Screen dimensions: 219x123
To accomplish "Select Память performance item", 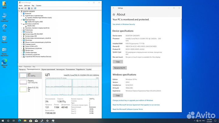I will click(30, 82).
